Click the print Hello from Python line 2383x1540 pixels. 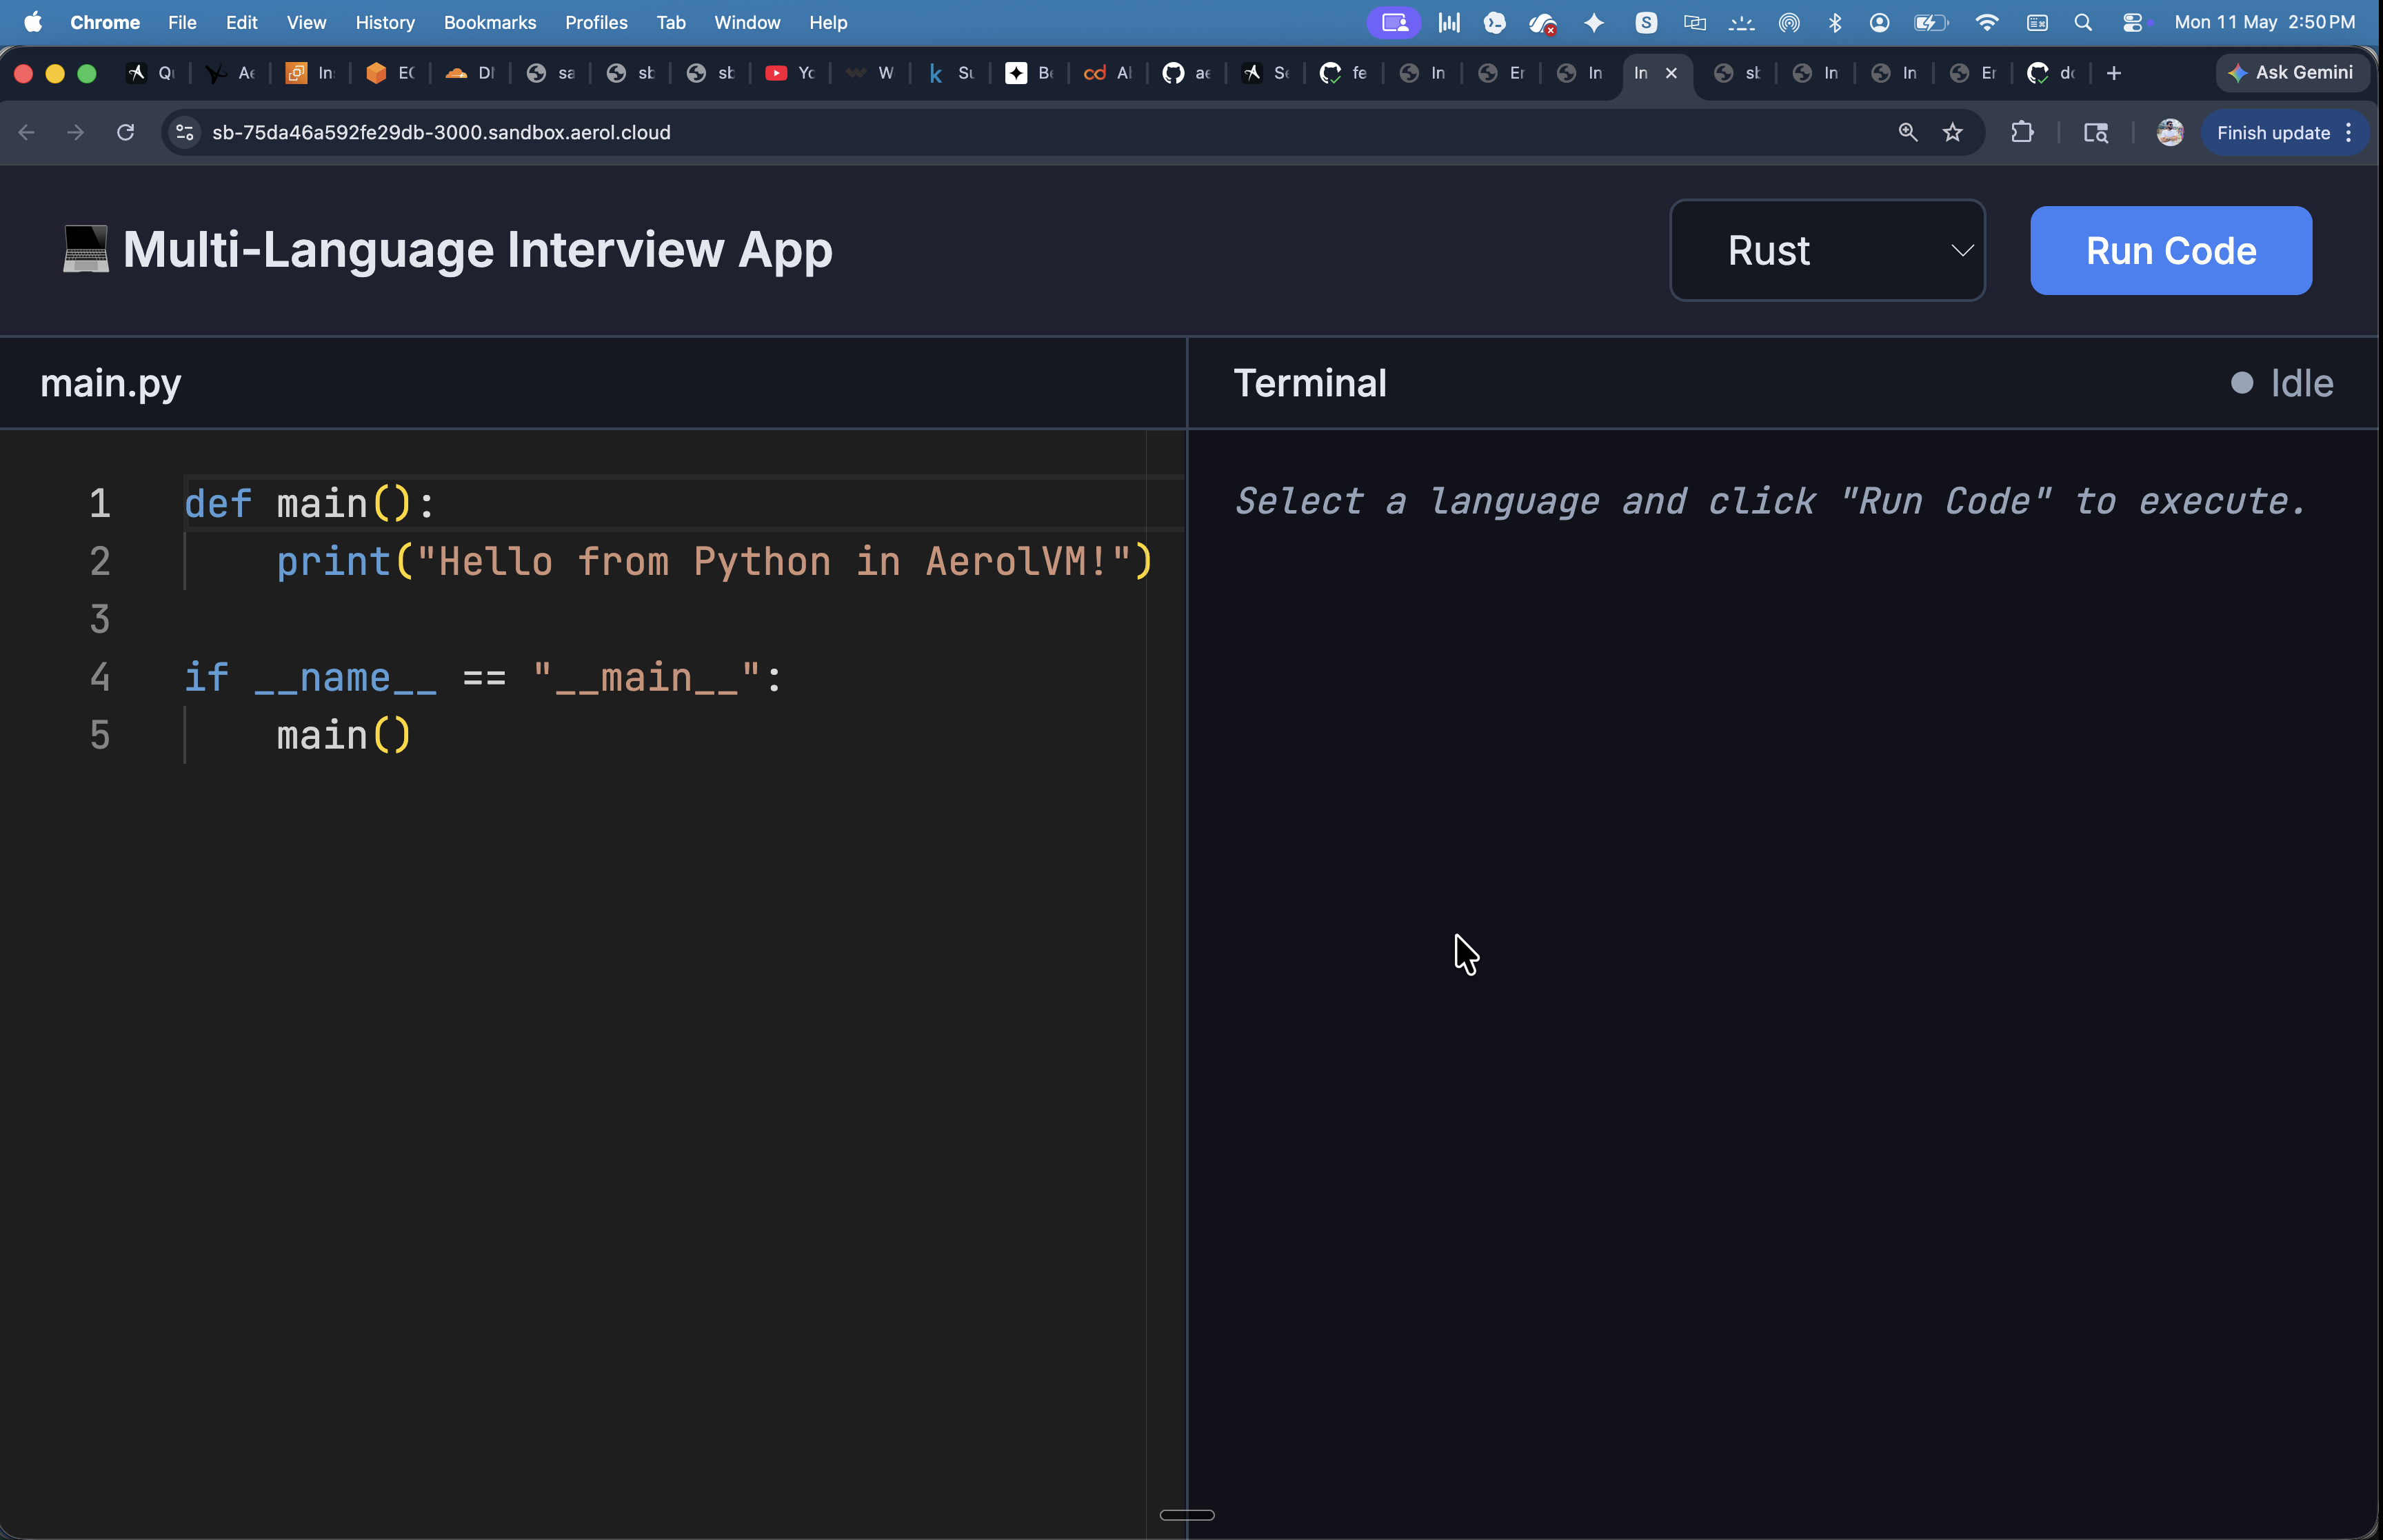715,561
